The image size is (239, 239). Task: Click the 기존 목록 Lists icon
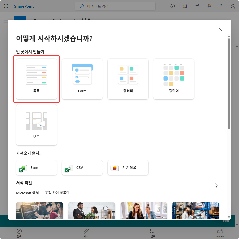pyautogui.click(x=115, y=168)
